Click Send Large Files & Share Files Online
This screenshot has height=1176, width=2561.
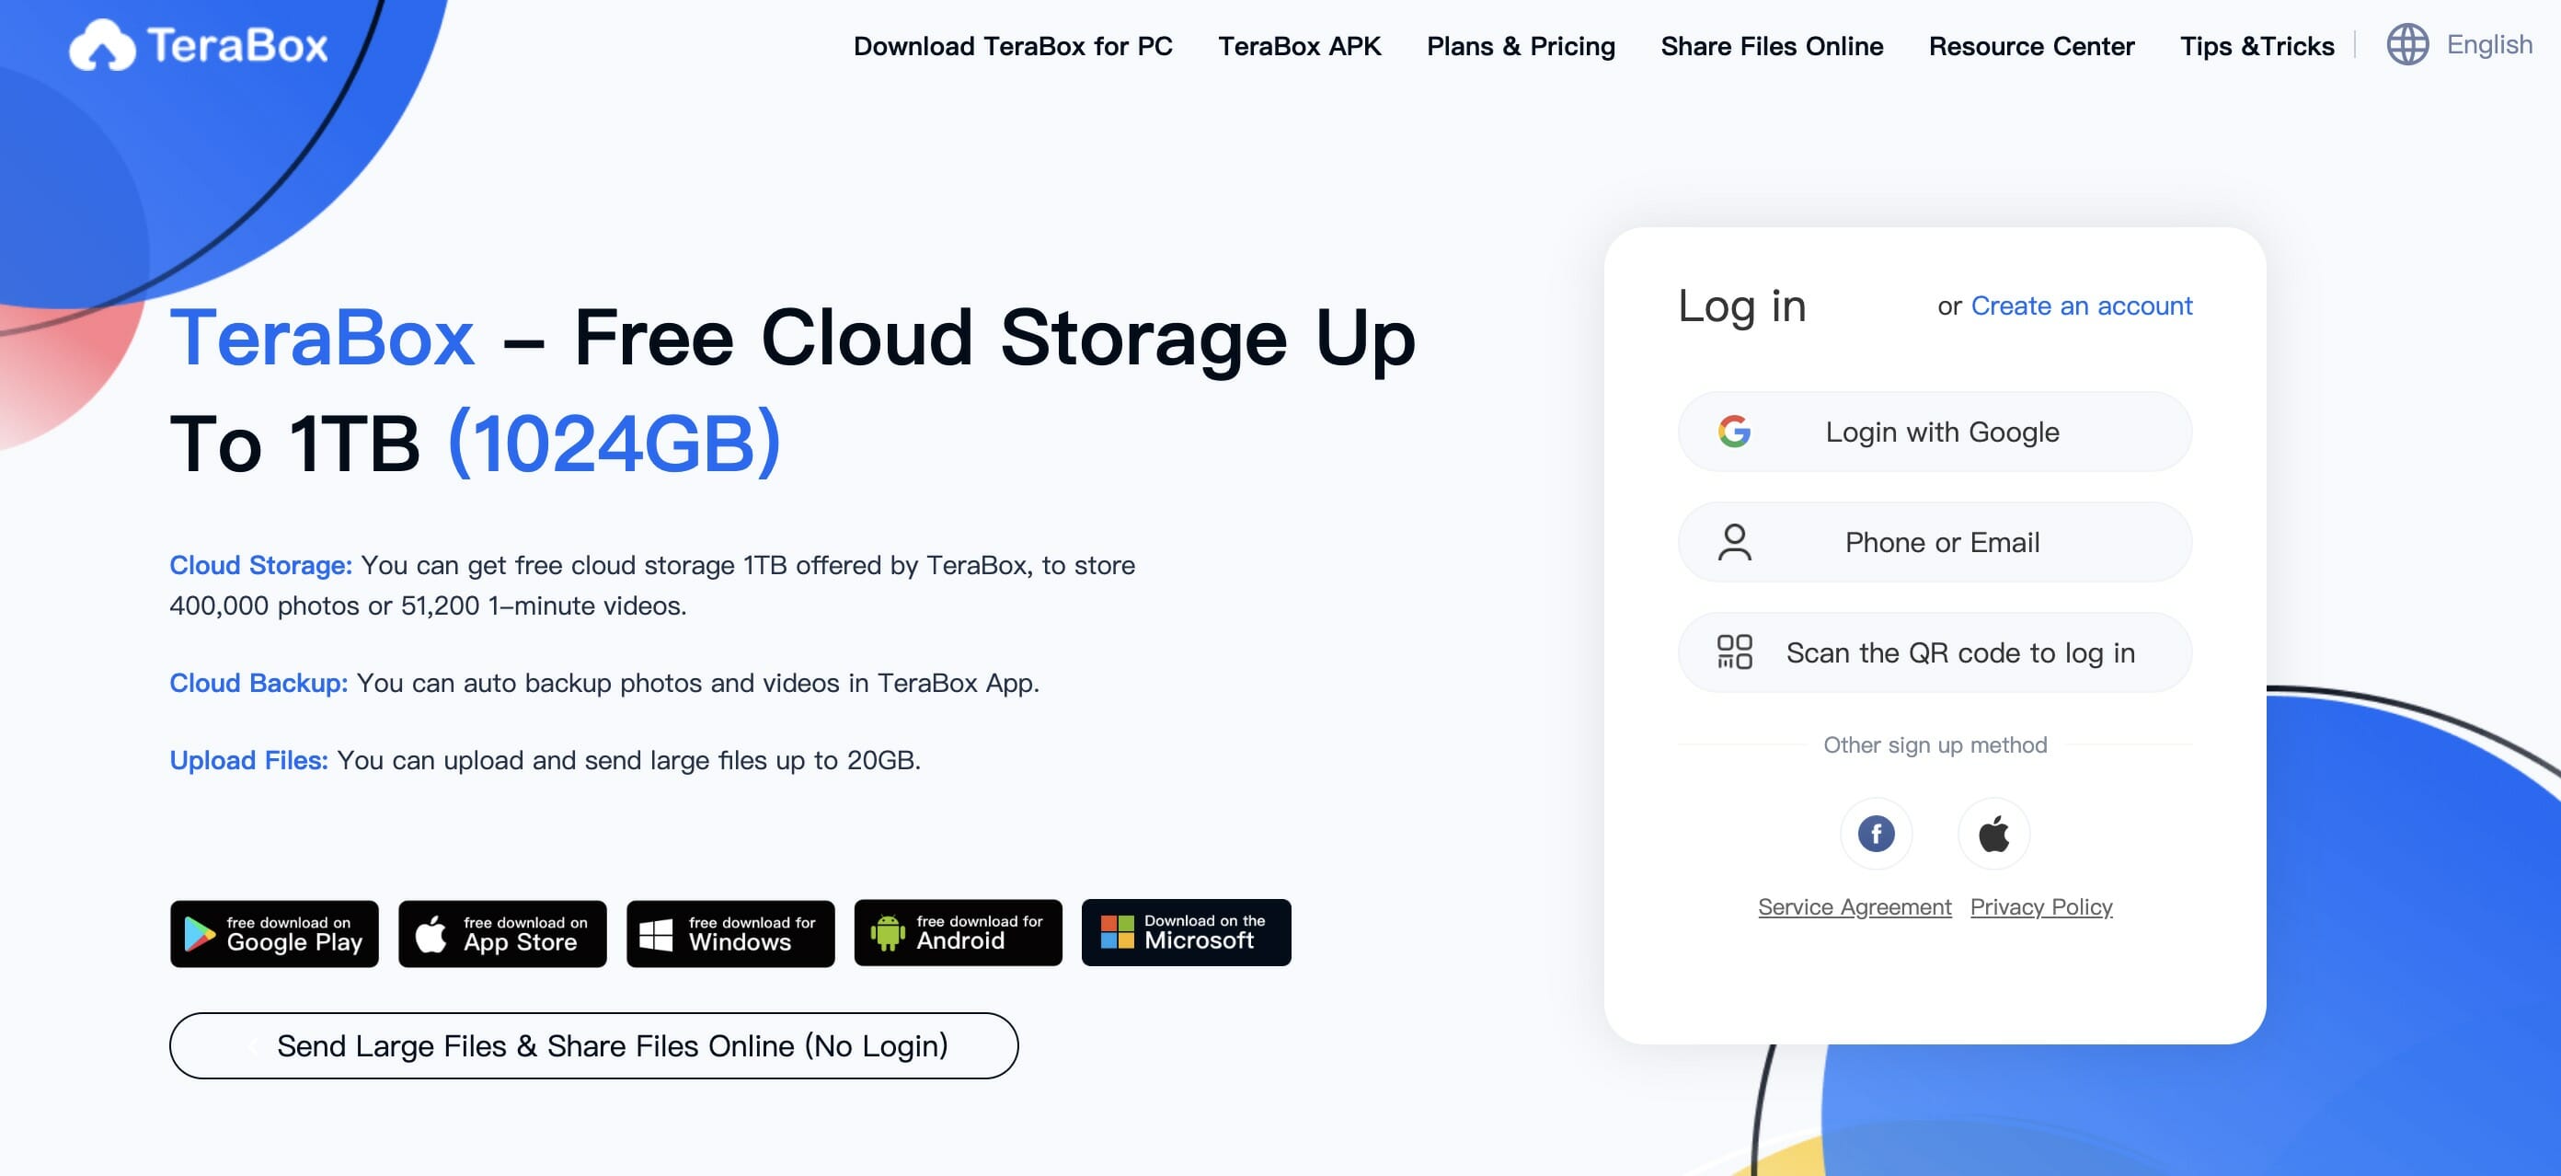tap(593, 1044)
